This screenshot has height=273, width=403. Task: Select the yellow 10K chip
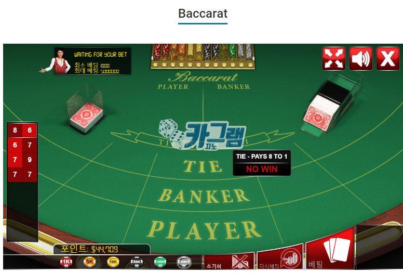click(x=113, y=262)
